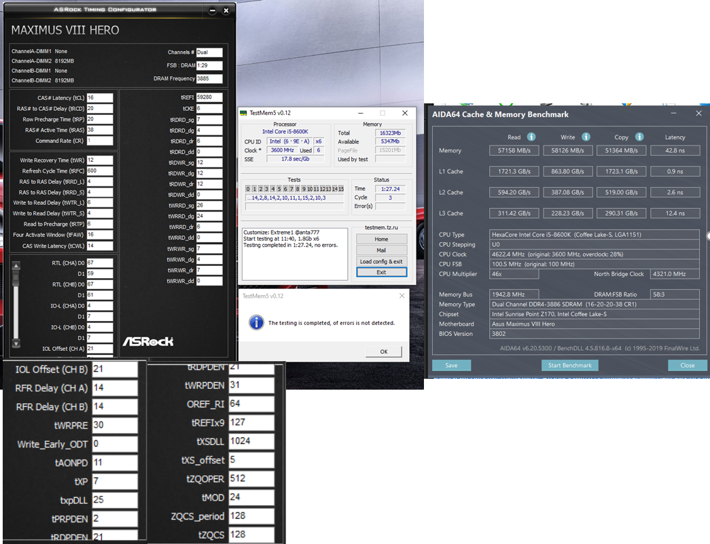Click the Channels # field showing Dual

[x=209, y=52]
